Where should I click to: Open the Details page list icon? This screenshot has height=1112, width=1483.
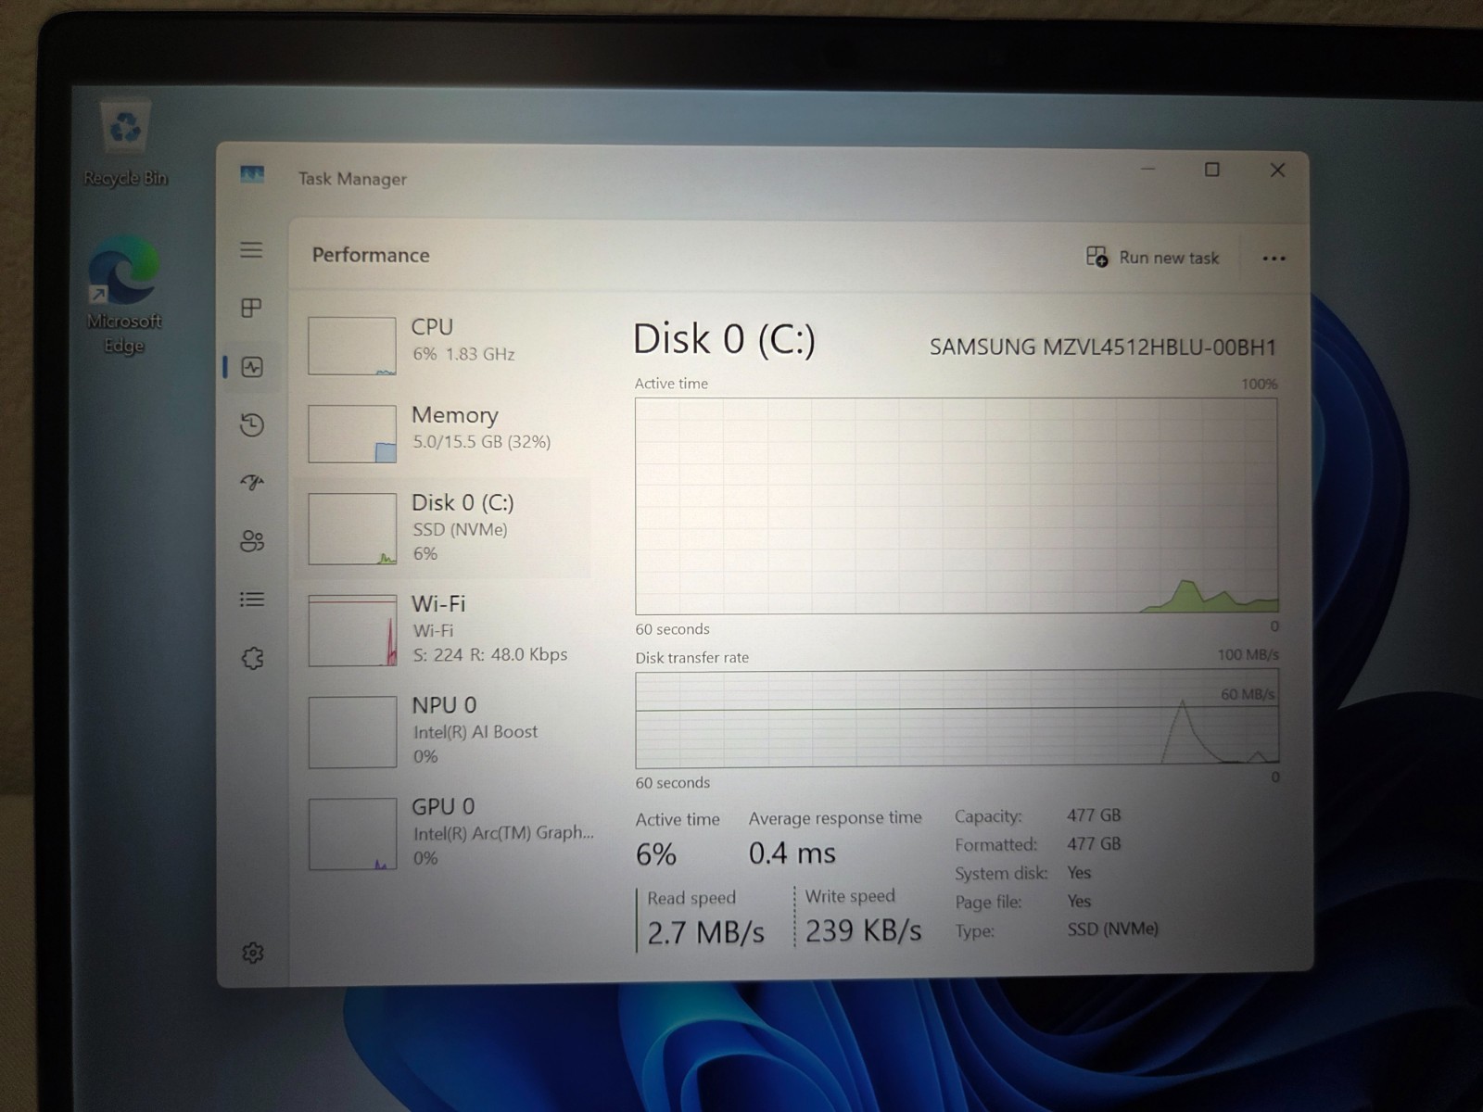251,600
